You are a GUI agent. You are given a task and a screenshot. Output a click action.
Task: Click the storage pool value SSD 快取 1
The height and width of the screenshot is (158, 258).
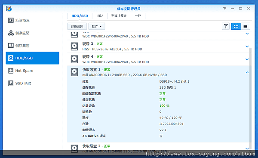[168, 87]
